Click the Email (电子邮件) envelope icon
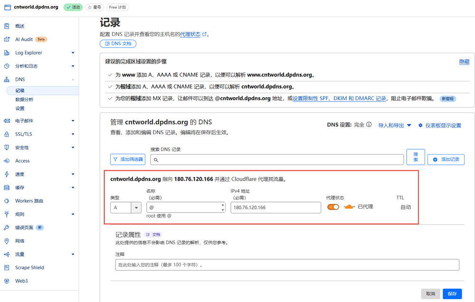This screenshot has height=302, width=475. 7,120
